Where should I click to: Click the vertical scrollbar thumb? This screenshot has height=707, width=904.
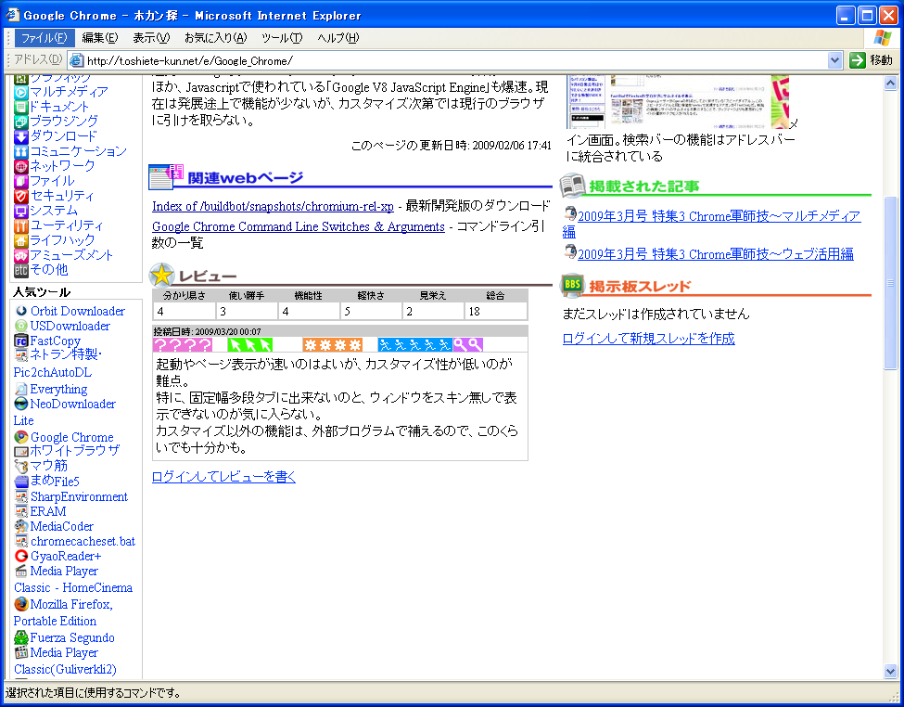click(x=890, y=283)
